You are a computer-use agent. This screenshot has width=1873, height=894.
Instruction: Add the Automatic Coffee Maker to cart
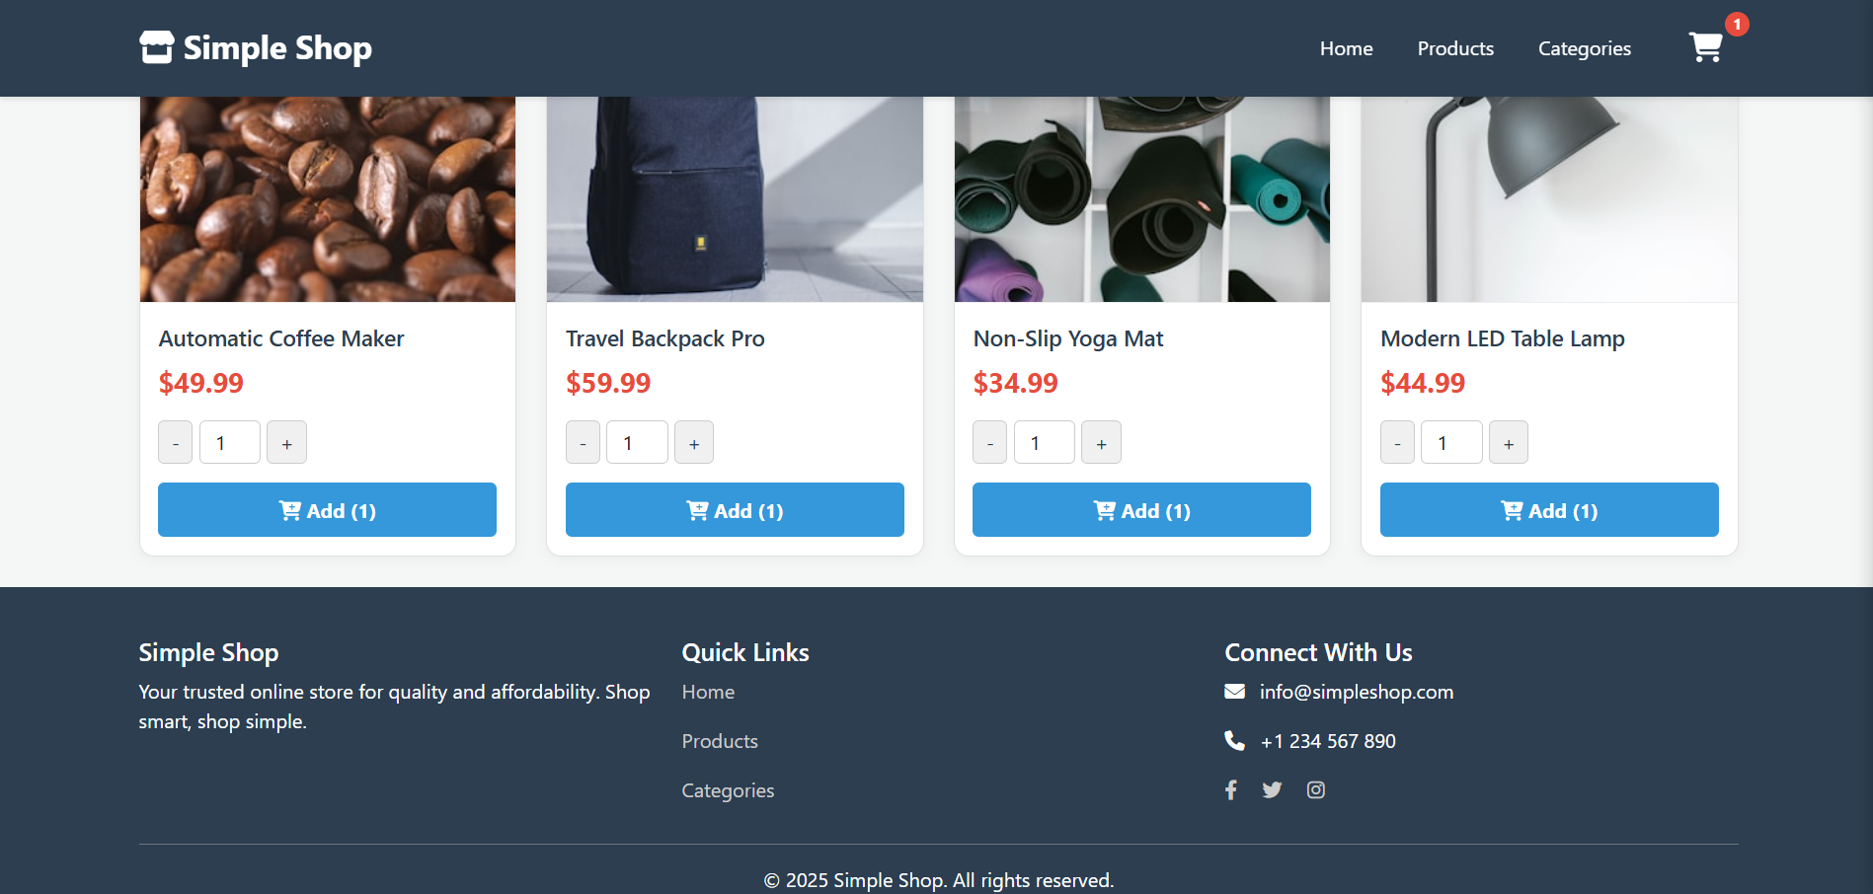pos(327,510)
